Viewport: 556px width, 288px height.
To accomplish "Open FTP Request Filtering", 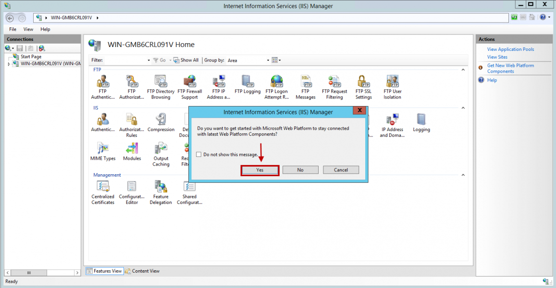I will click(334, 87).
